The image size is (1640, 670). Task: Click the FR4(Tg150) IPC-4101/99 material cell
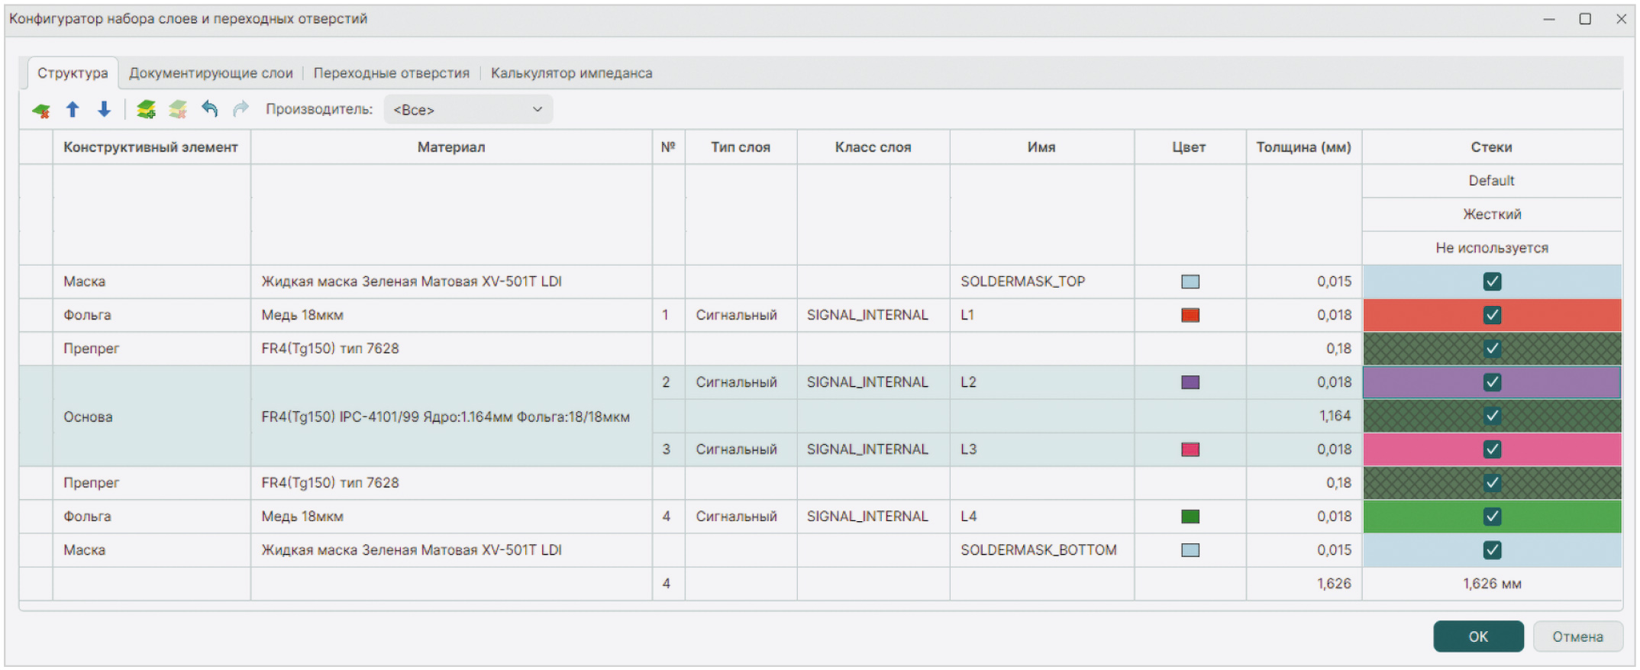click(x=451, y=417)
